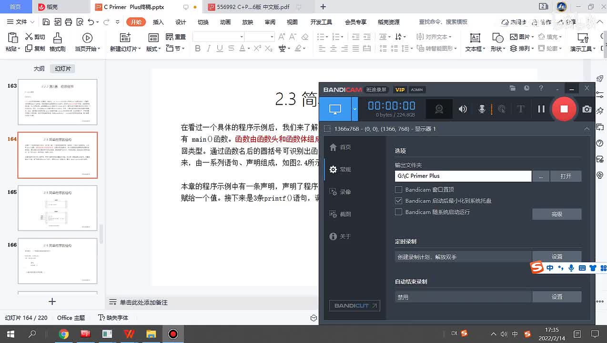Expand the recording mode dropdown arrow in Bandicam
The width and height of the screenshot is (607, 343).
click(354, 109)
